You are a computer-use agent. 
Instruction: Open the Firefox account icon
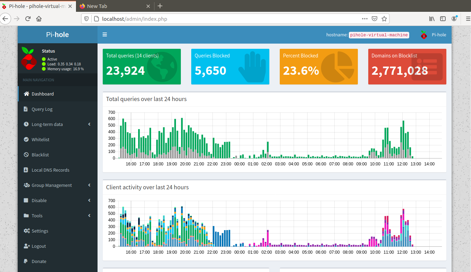click(454, 19)
